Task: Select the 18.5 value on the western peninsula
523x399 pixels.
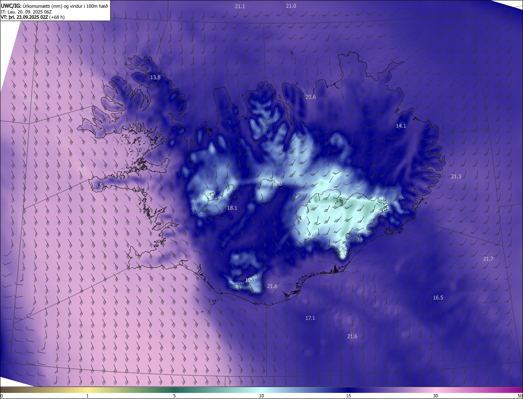Action: (x=97, y=185)
